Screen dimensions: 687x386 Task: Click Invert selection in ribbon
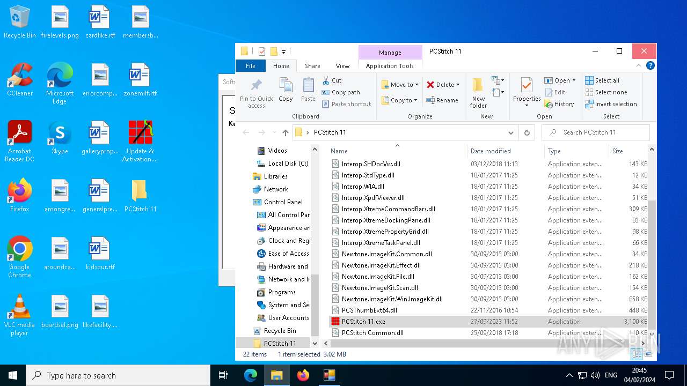coord(611,104)
